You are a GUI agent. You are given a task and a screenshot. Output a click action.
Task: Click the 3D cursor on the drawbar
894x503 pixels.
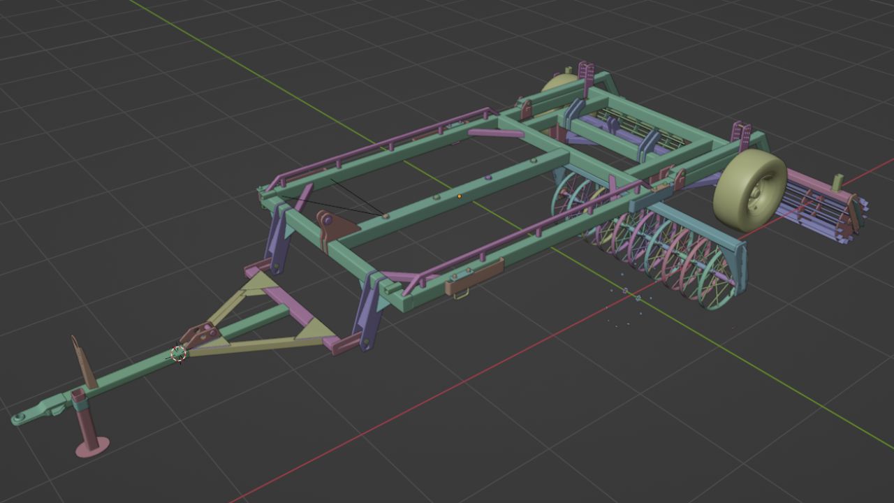pos(179,354)
